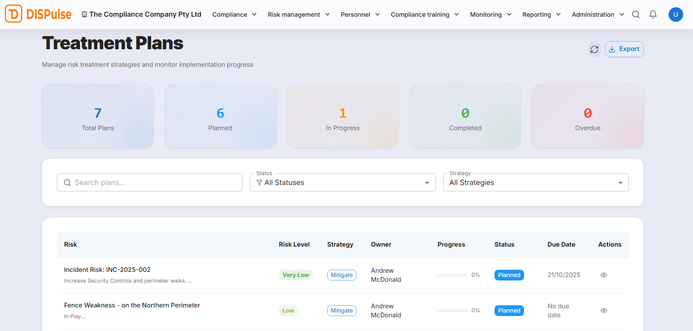View Fence Weakness plan via eye icon
Screen dimensions: 693x331
point(604,311)
